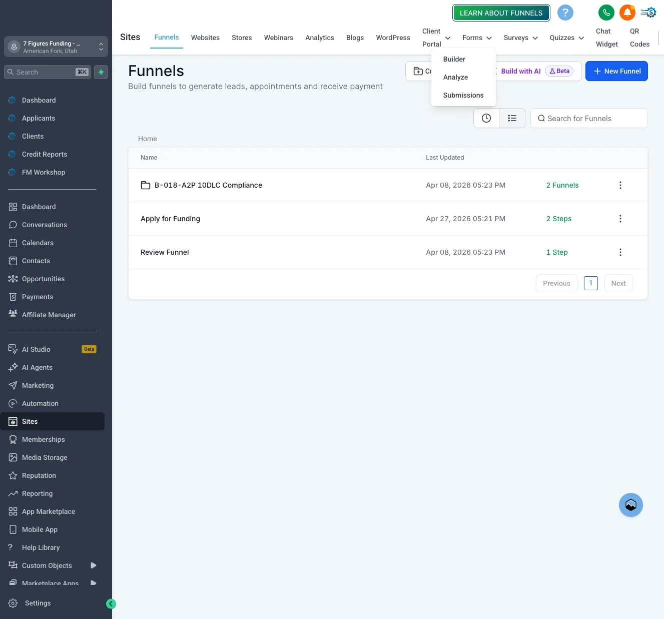Switch to the Stores tab
Image resolution: width=664 pixels, height=619 pixels.
[242, 38]
